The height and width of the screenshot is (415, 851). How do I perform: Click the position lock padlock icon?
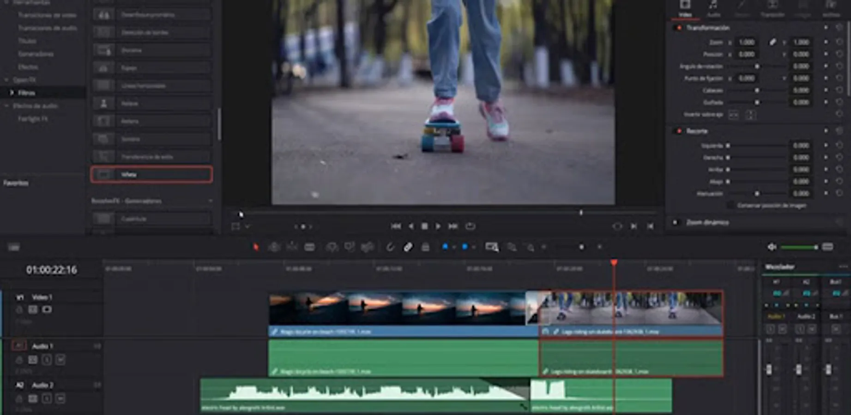pos(425,247)
